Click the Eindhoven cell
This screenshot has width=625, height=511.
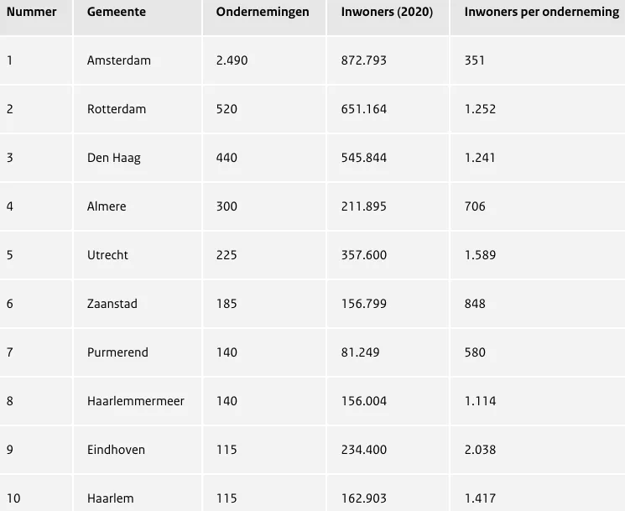(x=116, y=450)
